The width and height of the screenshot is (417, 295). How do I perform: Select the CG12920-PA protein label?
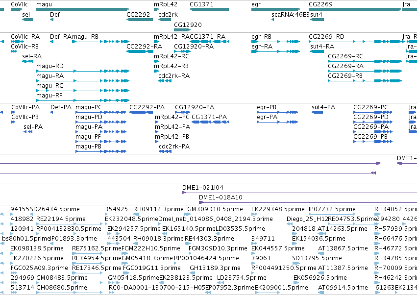195,107
